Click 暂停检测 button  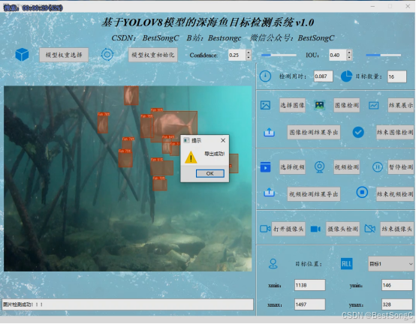point(401,167)
